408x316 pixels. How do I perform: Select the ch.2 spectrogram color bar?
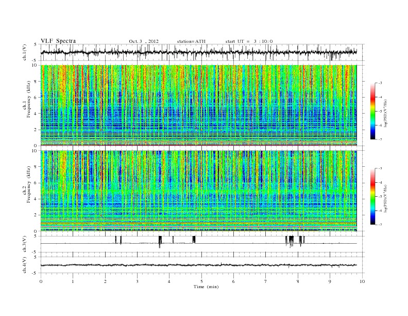372,197
